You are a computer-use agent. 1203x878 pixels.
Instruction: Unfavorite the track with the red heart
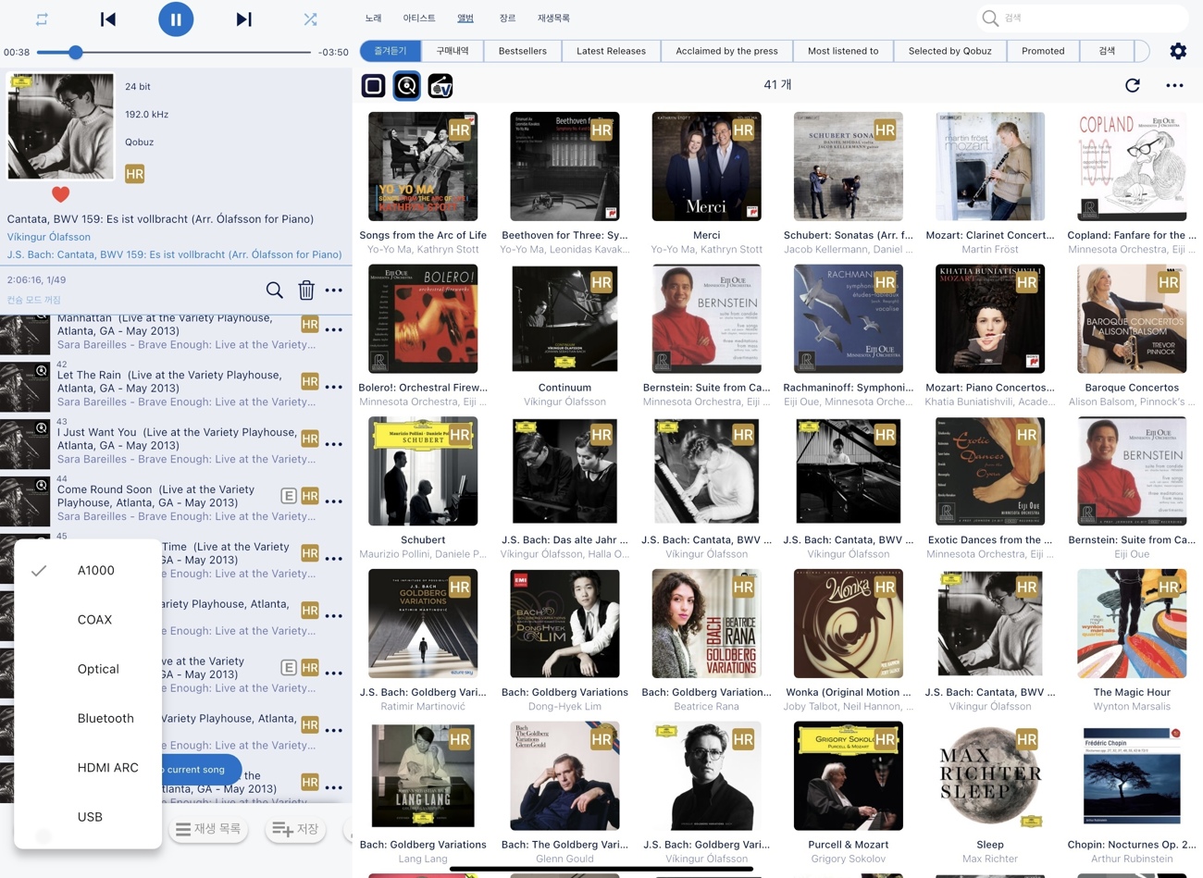(x=60, y=194)
